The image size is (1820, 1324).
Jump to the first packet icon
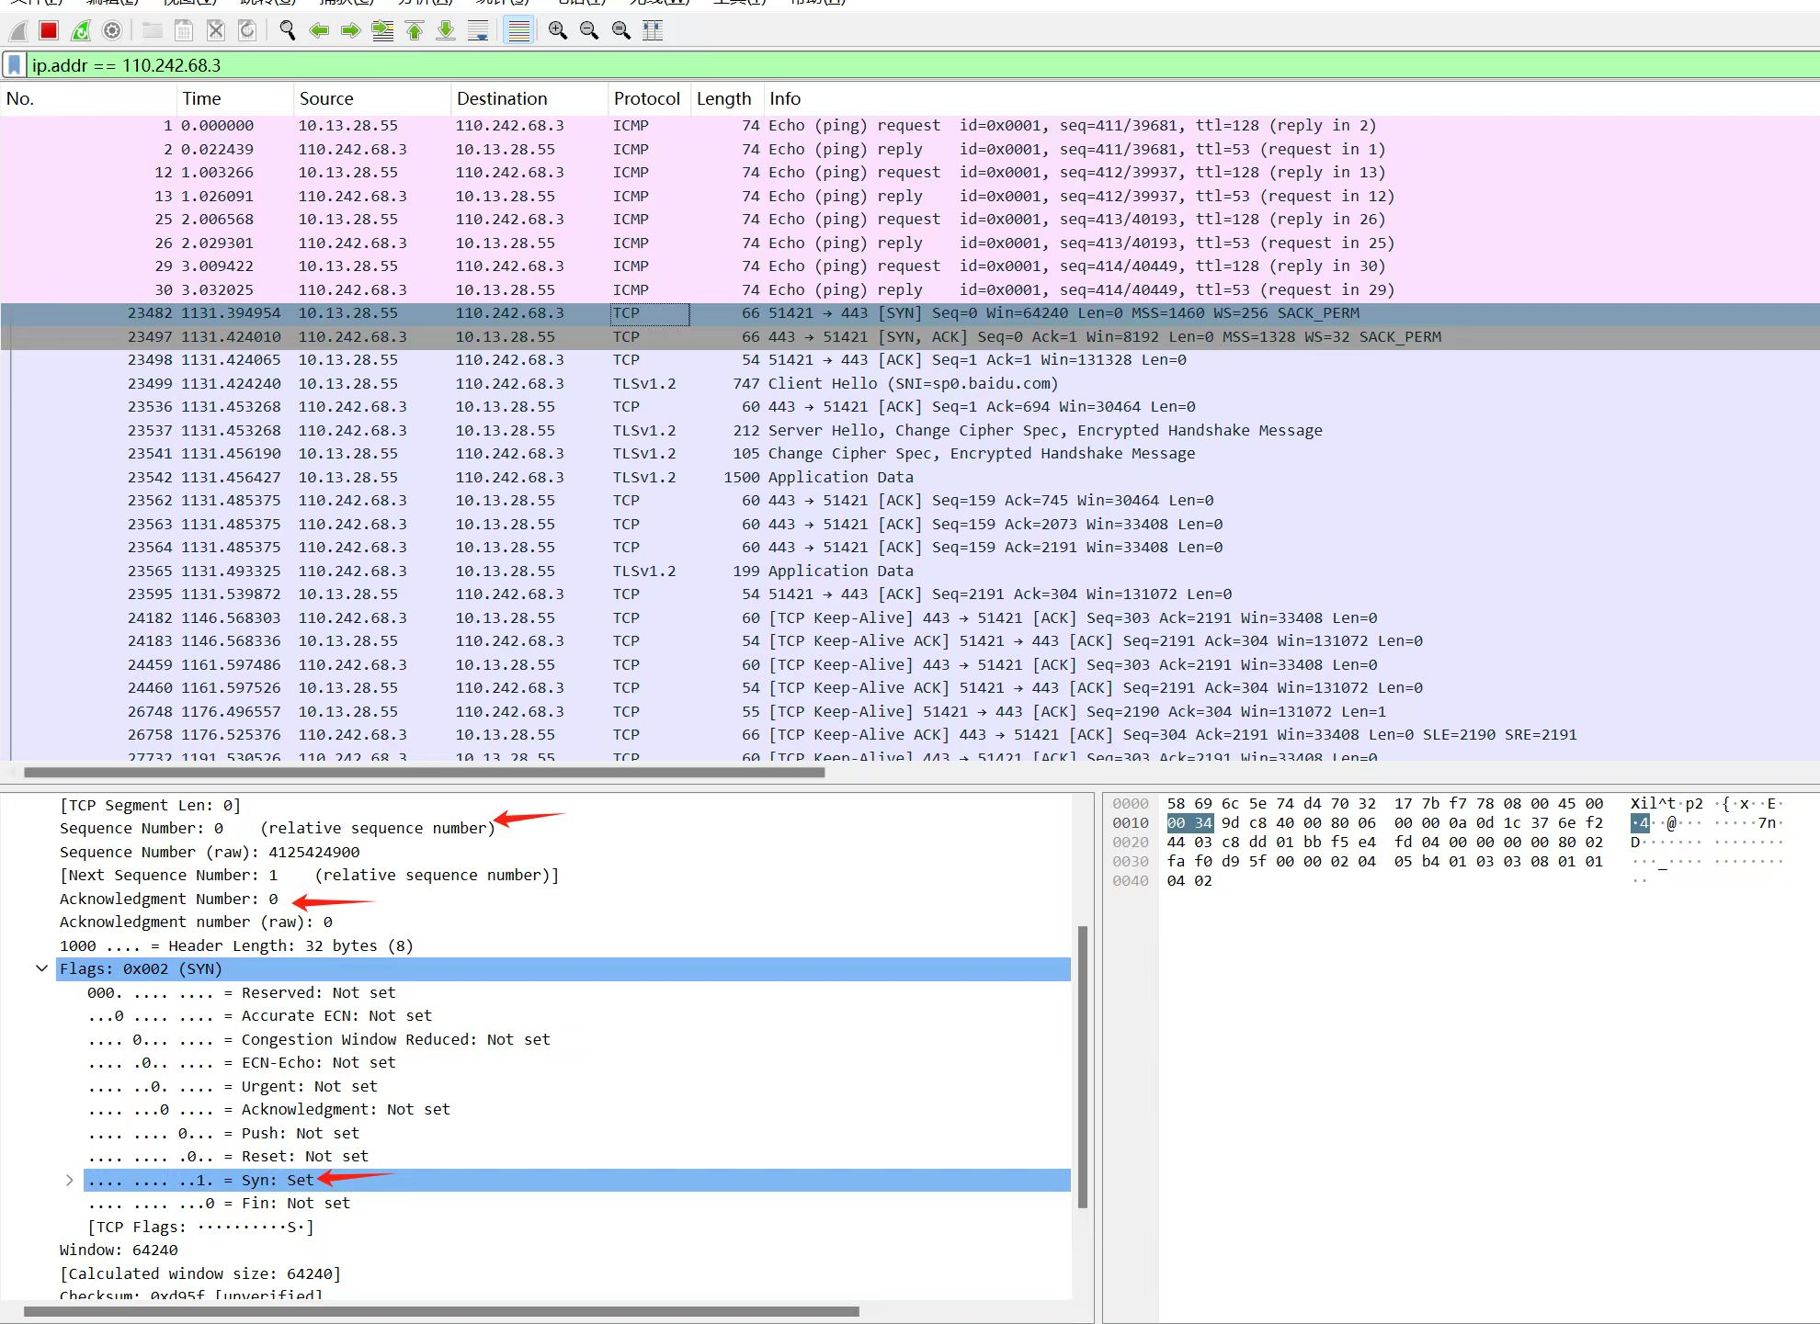click(x=415, y=31)
